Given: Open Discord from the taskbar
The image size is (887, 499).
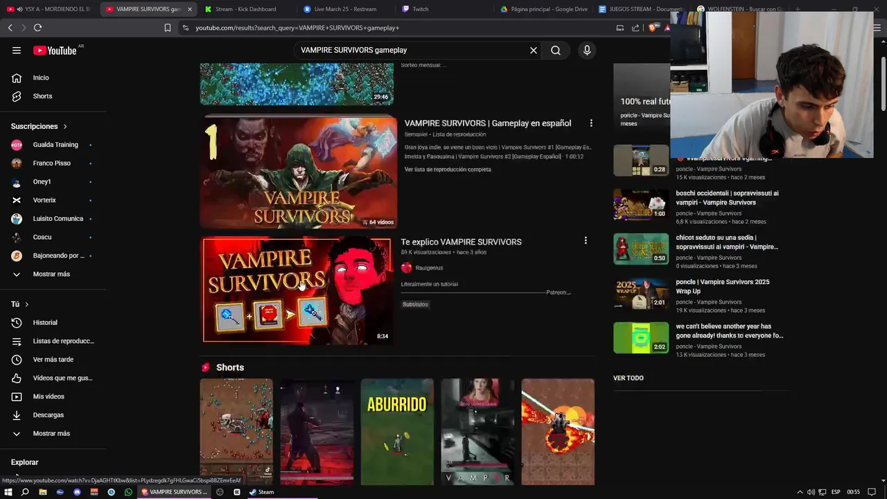Looking at the screenshot, I should pos(77,492).
